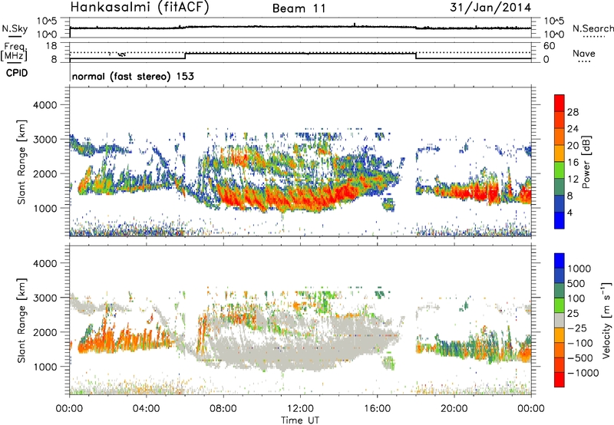Click the 'N.Search' legend label

[x=593, y=28]
